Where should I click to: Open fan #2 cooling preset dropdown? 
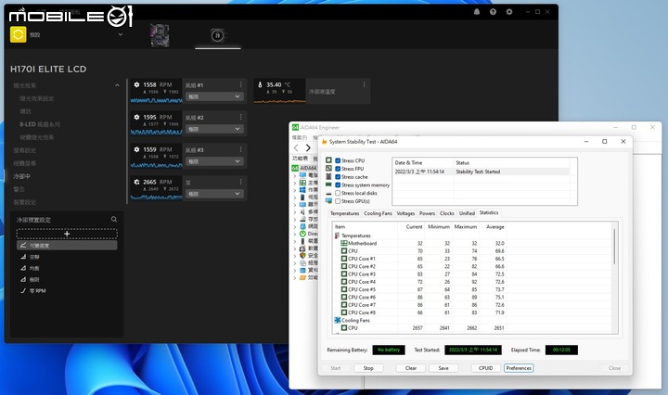(214, 129)
